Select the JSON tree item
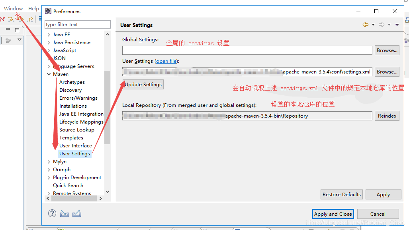Viewport: 409px width, 230px height. coord(59,58)
